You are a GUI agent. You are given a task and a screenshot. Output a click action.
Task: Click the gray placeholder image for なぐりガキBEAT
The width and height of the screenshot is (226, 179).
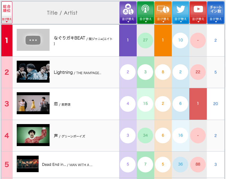(33, 40)
